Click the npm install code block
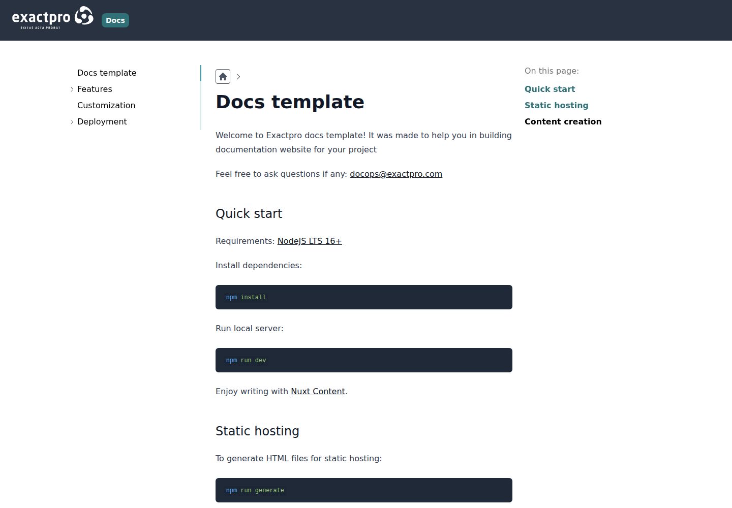Image resolution: width=732 pixels, height=508 pixels. [x=364, y=297]
